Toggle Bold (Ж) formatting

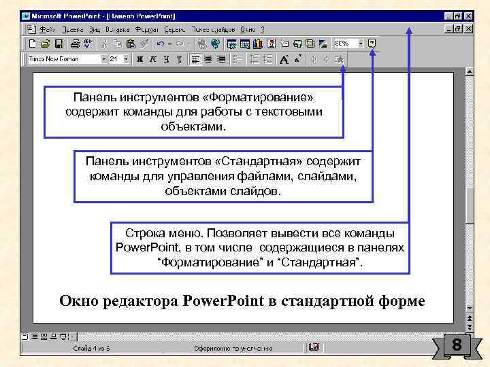point(140,59)
